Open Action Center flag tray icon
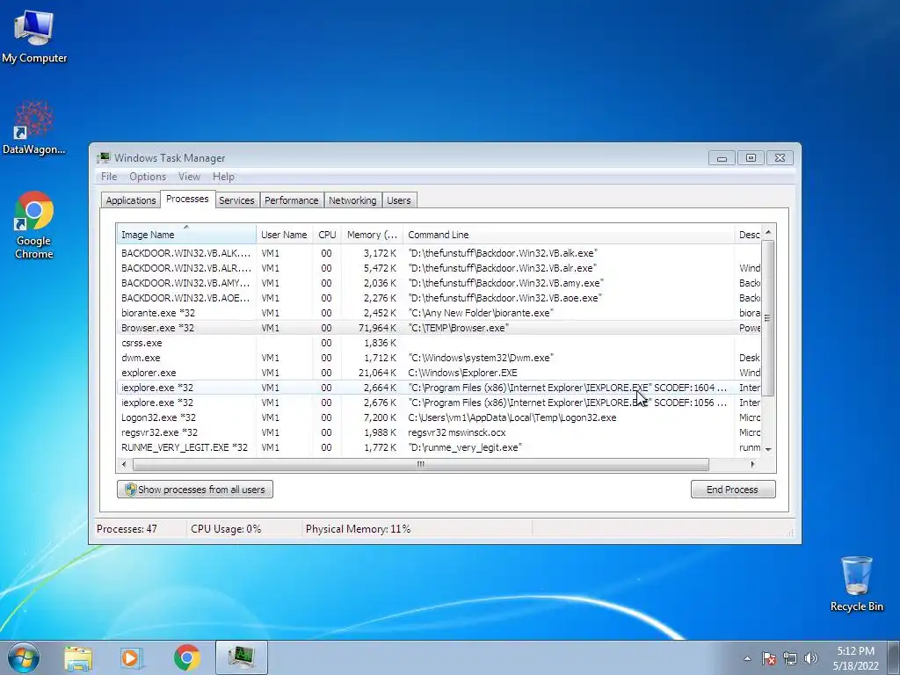The image size is (900, 675). [x=769, y=658]
